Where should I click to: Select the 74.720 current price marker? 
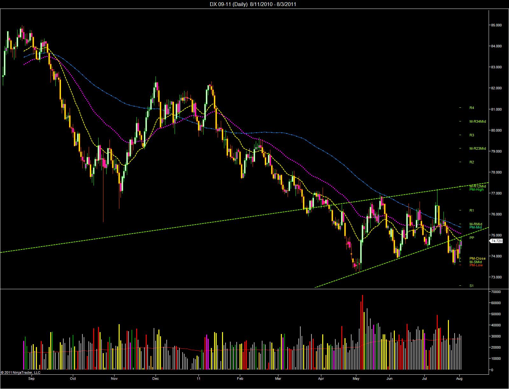[496, 241]
